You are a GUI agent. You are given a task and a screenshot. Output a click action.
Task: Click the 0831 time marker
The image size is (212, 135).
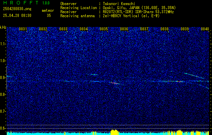tap(23, 29)
